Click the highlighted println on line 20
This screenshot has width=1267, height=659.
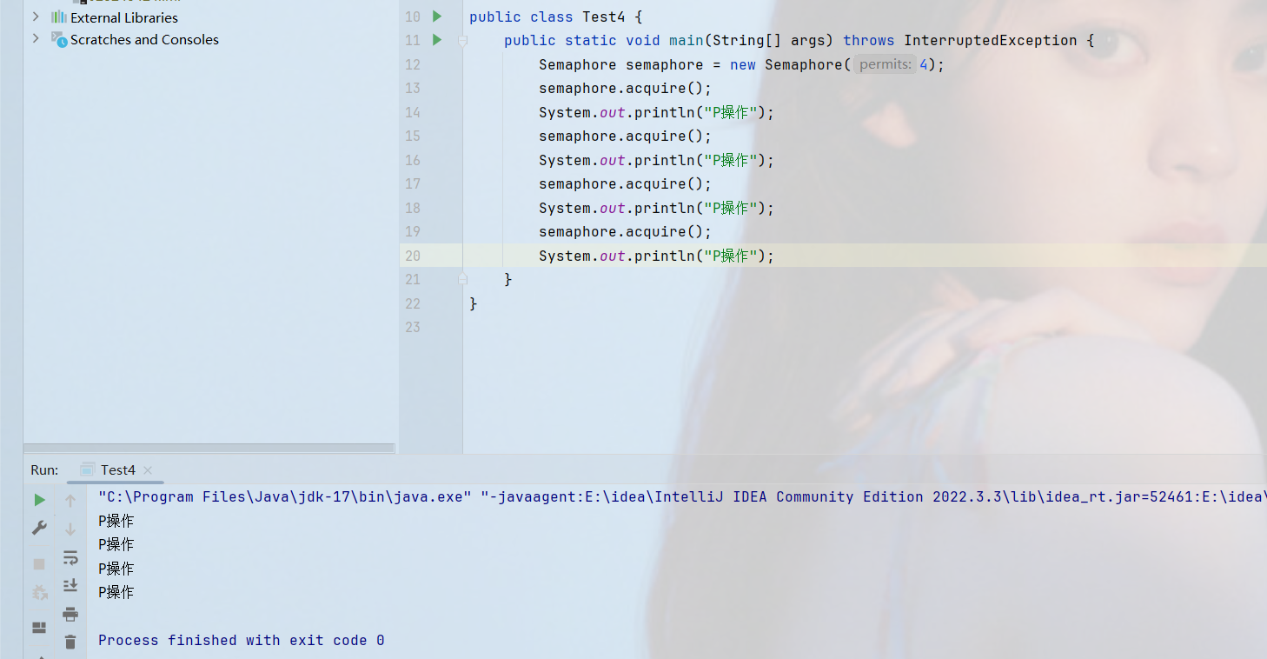tap(656, 256)
